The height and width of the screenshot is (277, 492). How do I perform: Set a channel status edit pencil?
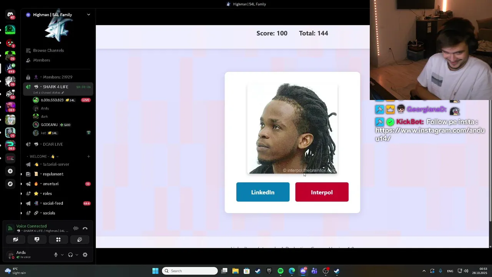tap(63, 93)
